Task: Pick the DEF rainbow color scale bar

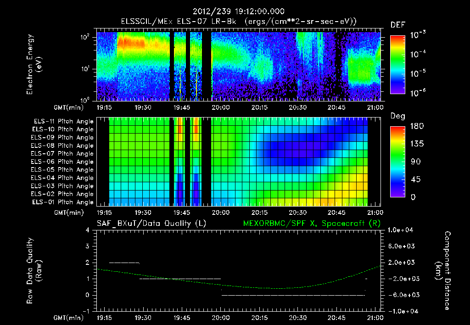Action: [398, 64]
